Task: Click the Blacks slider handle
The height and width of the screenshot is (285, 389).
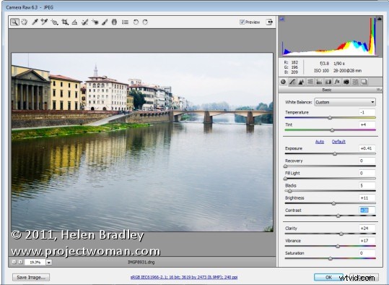Action: pos(290,191)
